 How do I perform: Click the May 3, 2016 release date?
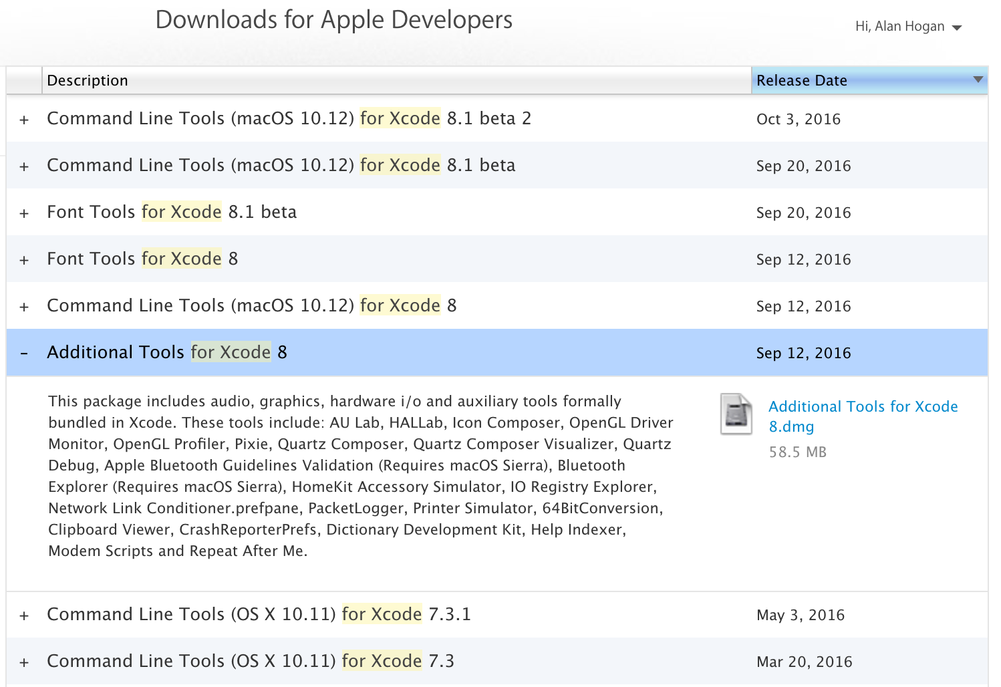pyautogui.click(x=801, y=615)
